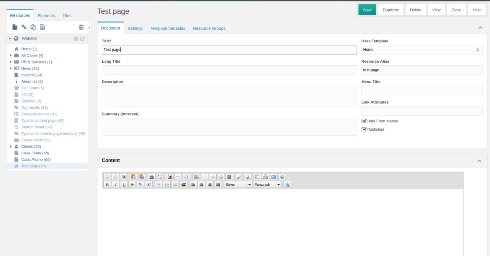Empty the resource trash bin
This screenshot has height=256, width=490.
click(x=81, y=27)
